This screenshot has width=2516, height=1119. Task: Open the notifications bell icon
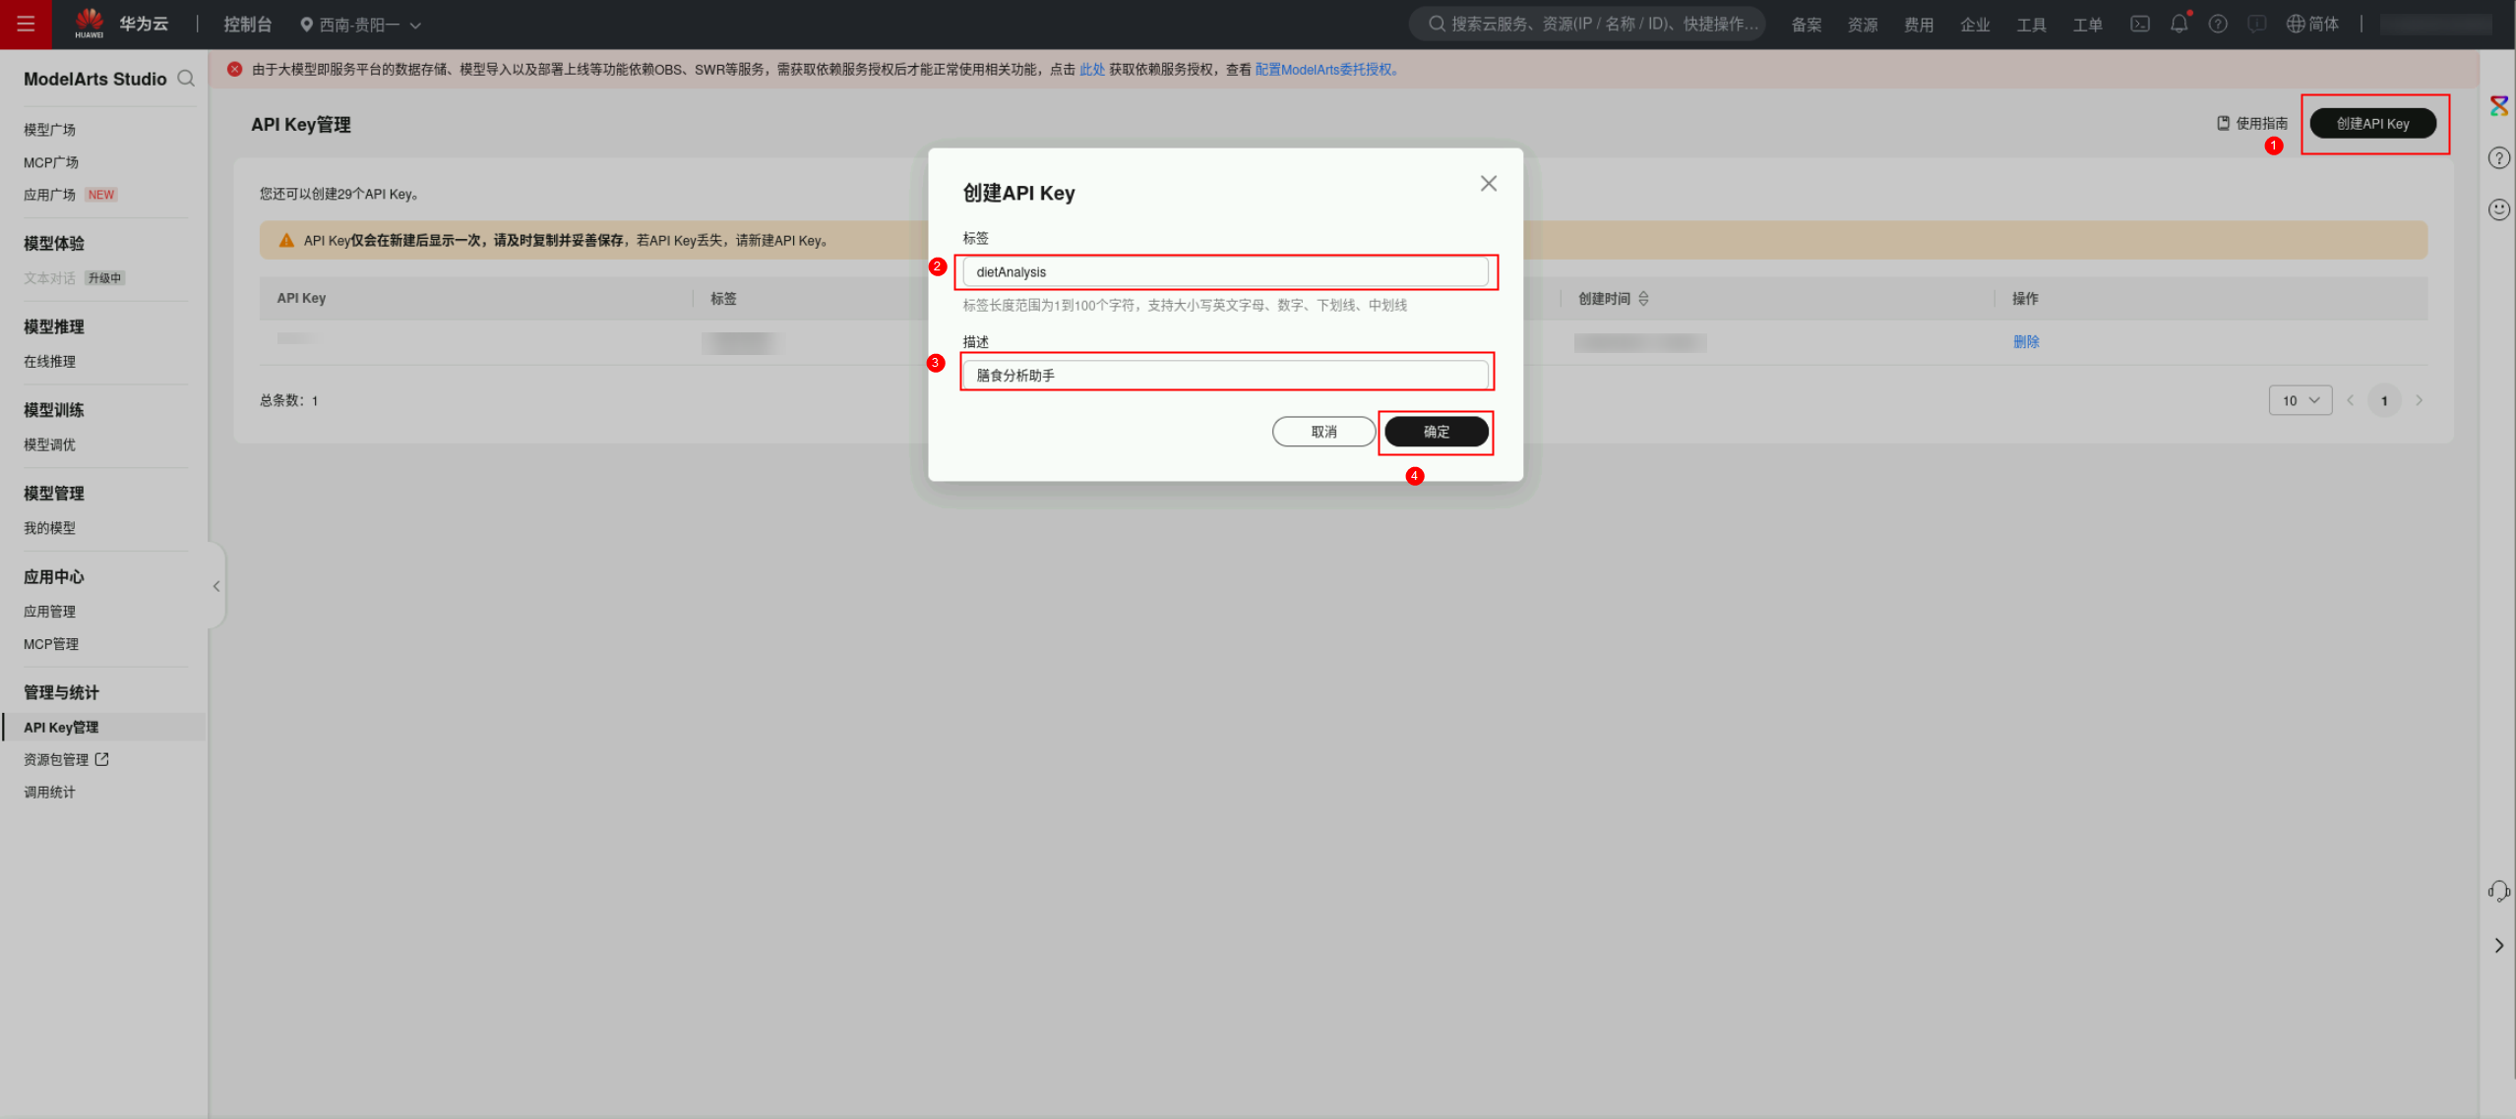(x=2178, y=24)
